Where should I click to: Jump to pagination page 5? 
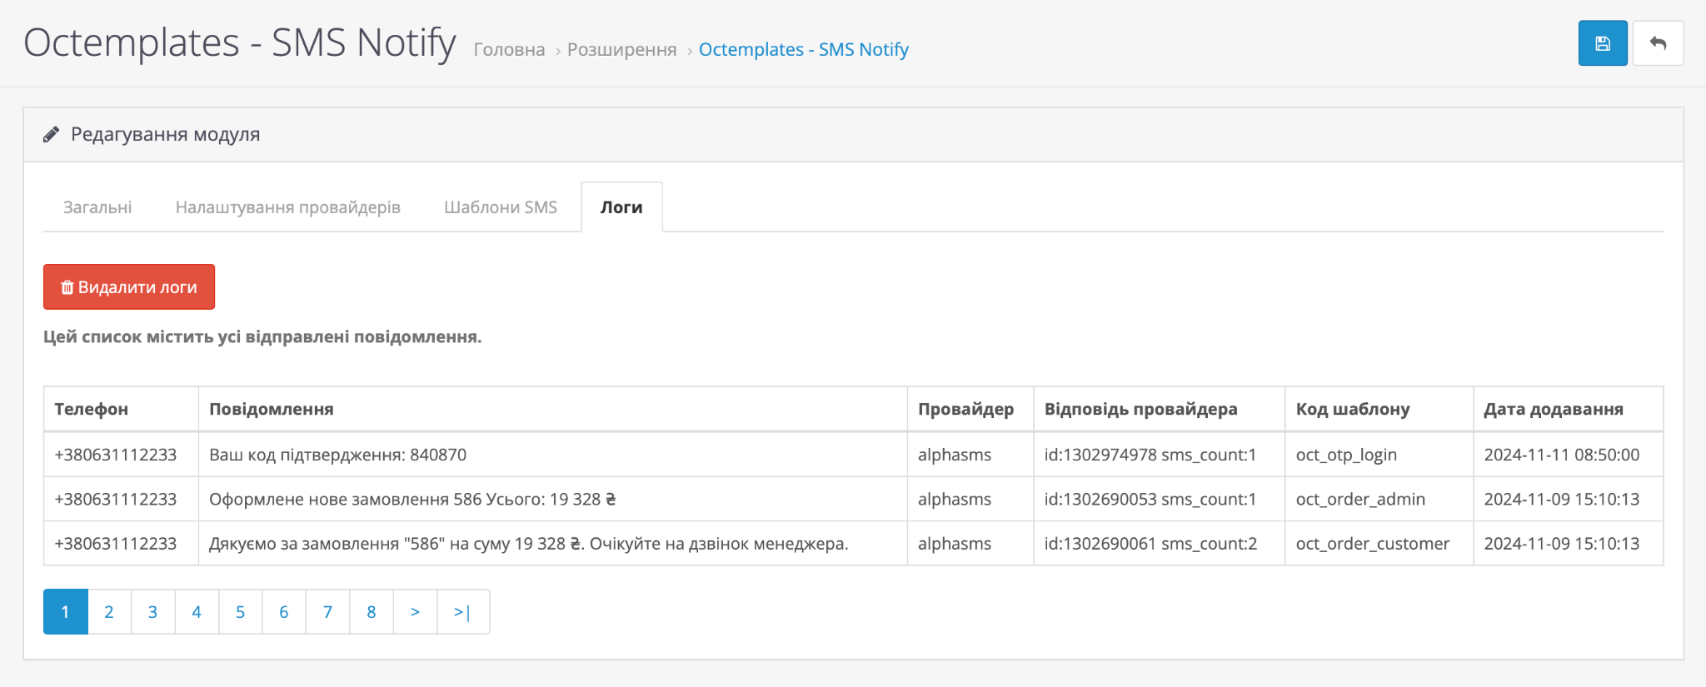240,612
